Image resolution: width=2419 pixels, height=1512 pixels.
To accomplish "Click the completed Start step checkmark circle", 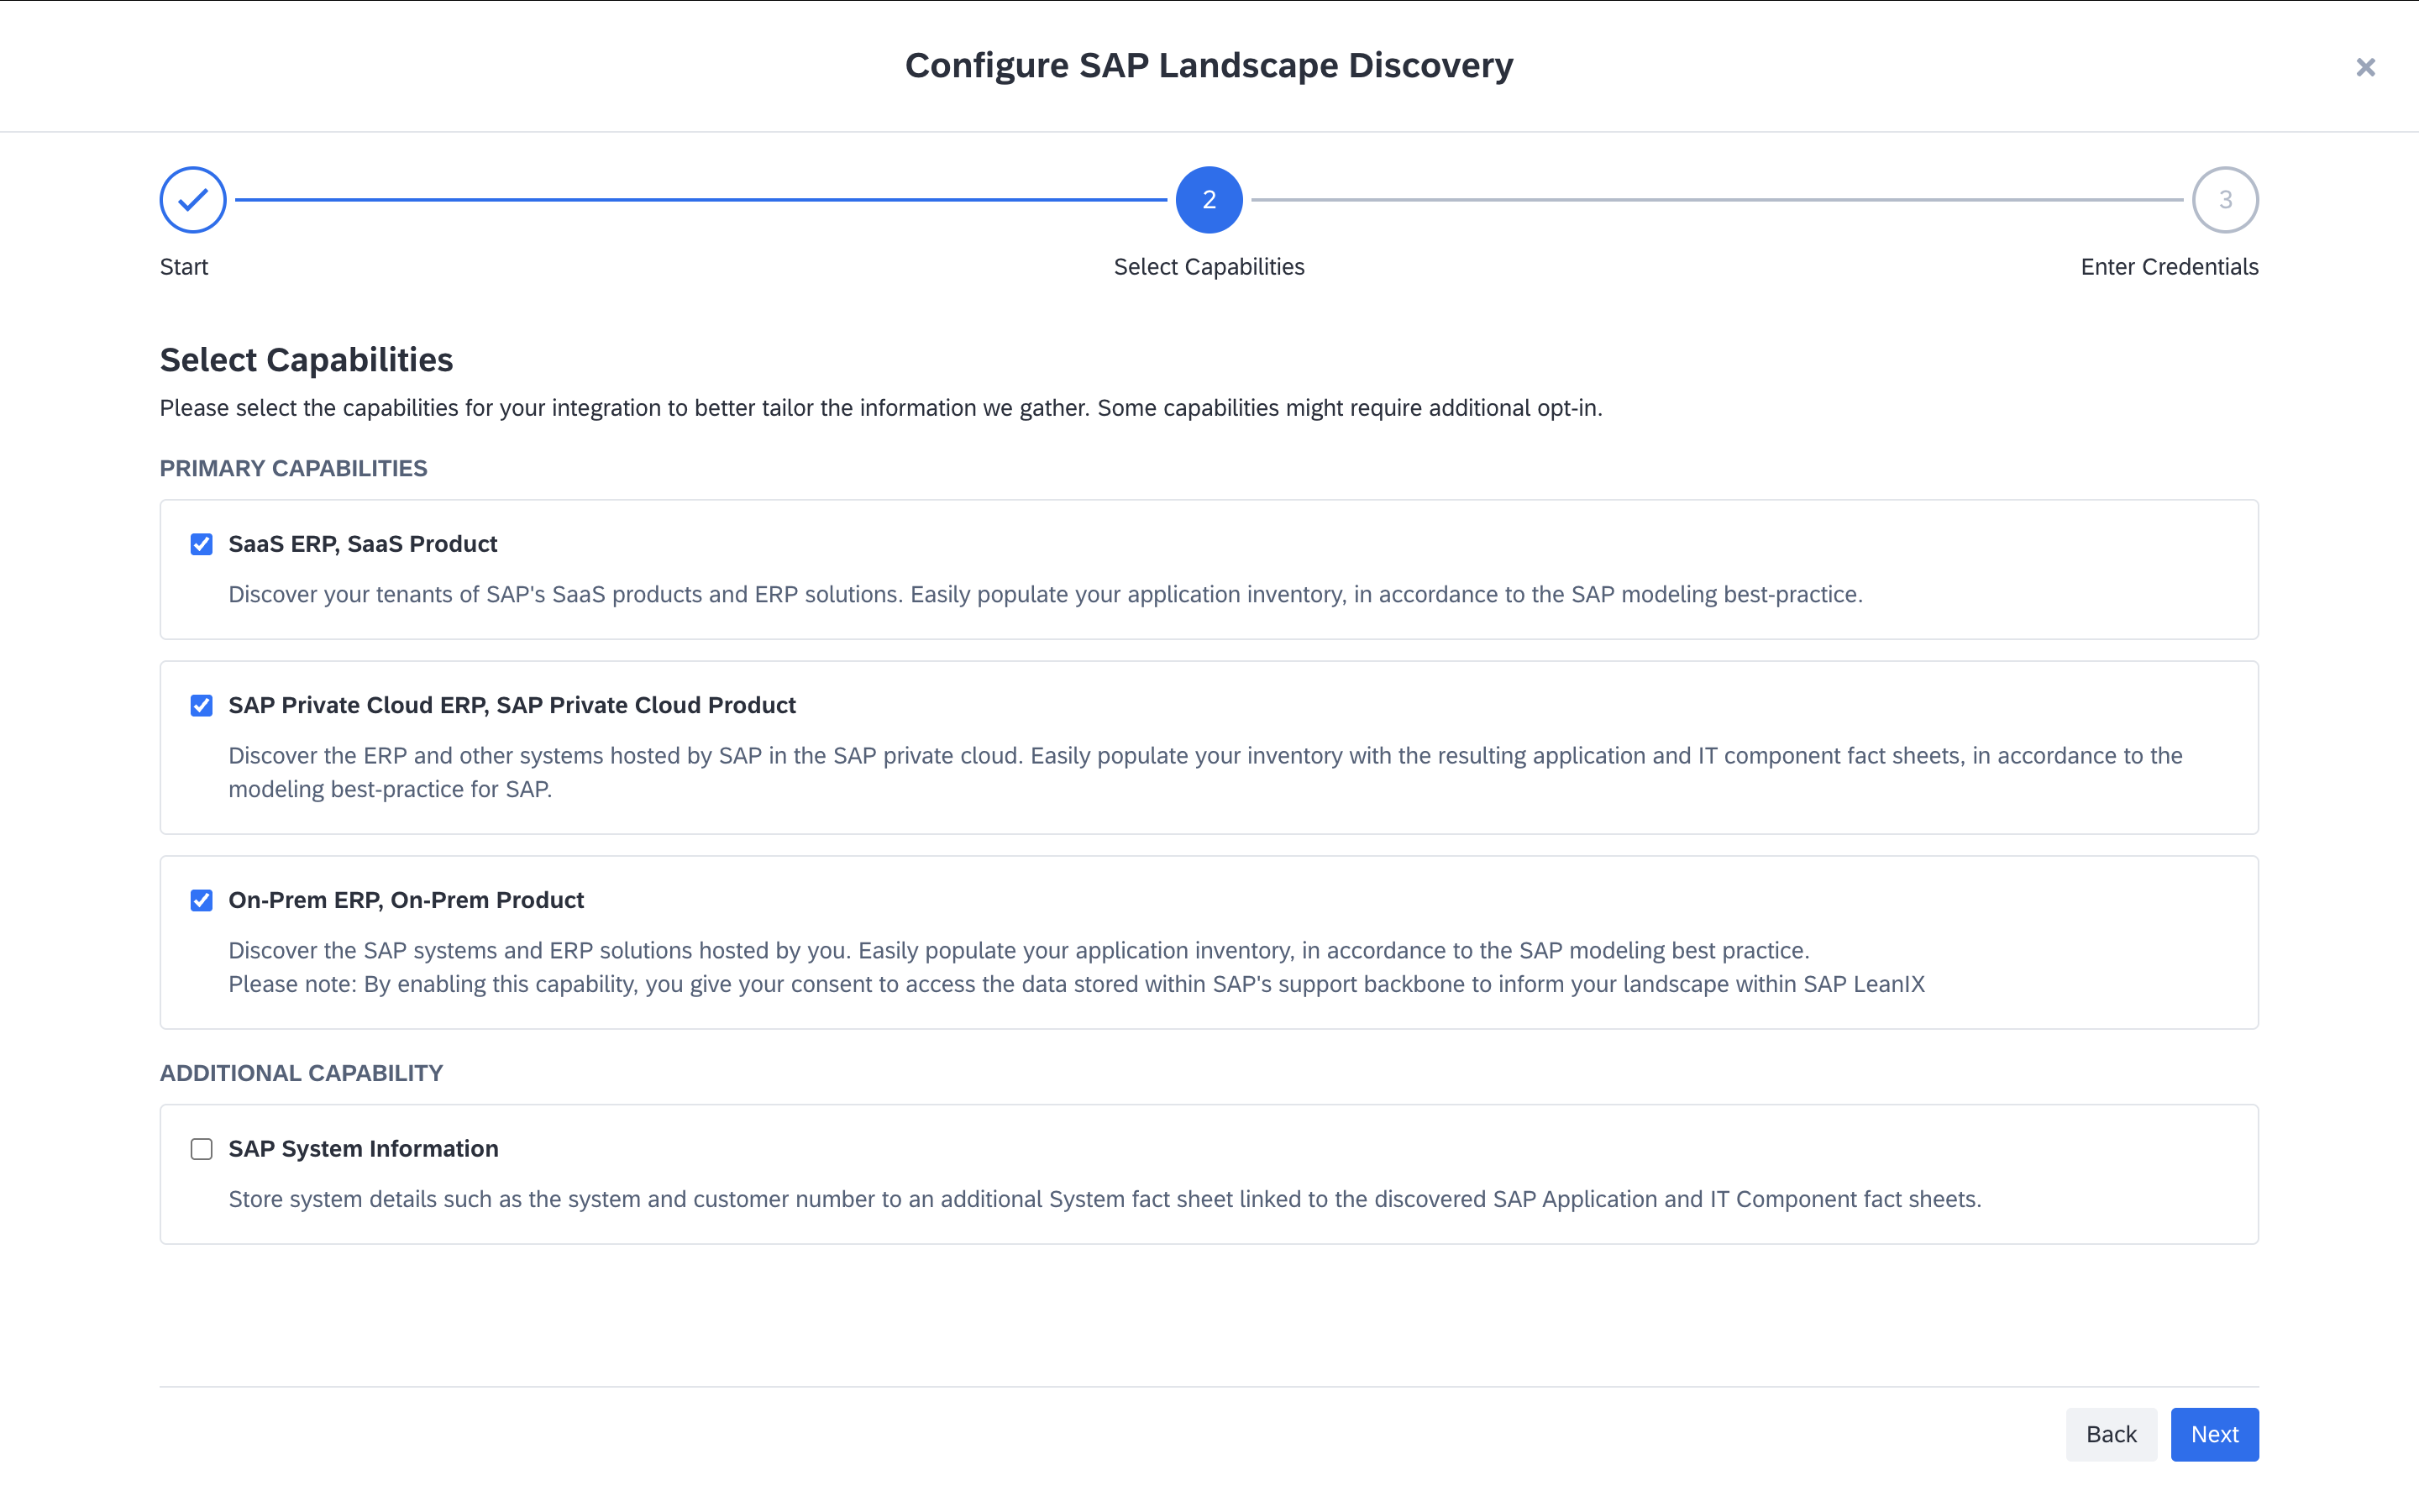I will coord(193,200).
